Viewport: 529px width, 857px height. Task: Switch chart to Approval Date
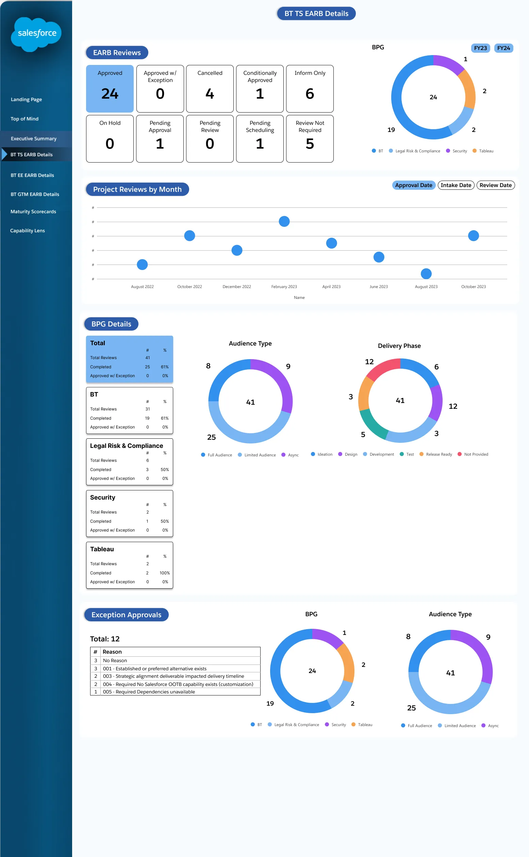(x=414, y=185)
